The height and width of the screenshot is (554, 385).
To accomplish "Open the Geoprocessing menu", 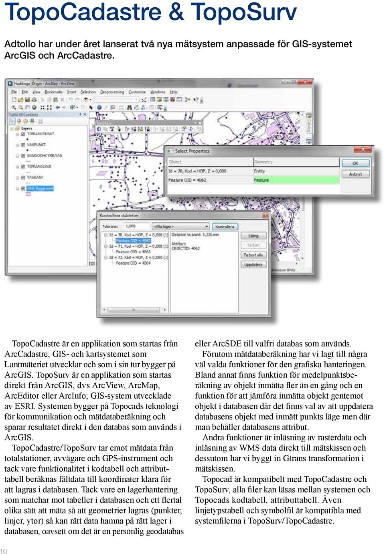I will pyautogui.click(x=112, y=92).
